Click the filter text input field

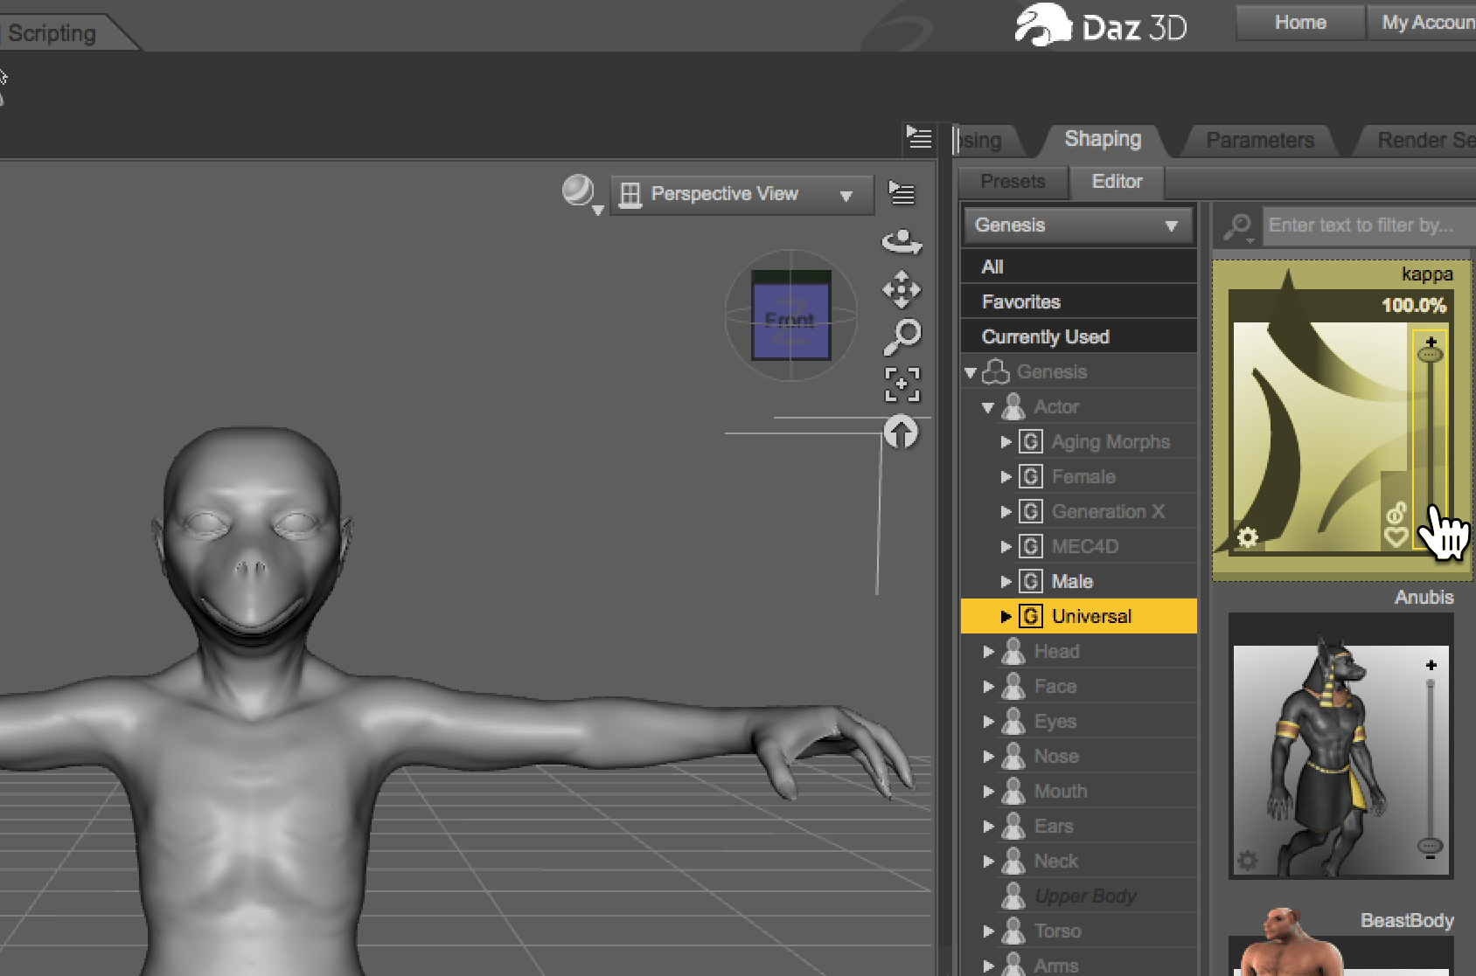pos(1366,225)
